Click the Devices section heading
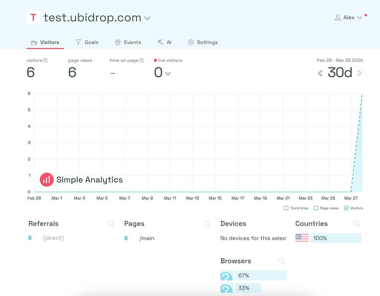 click(x=233, y=224)
